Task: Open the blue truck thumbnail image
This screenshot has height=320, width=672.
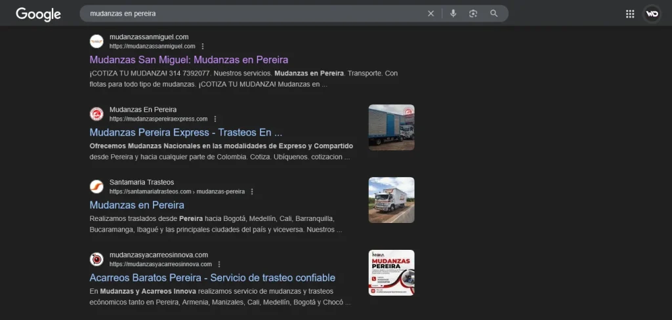Action: point(391,127)
